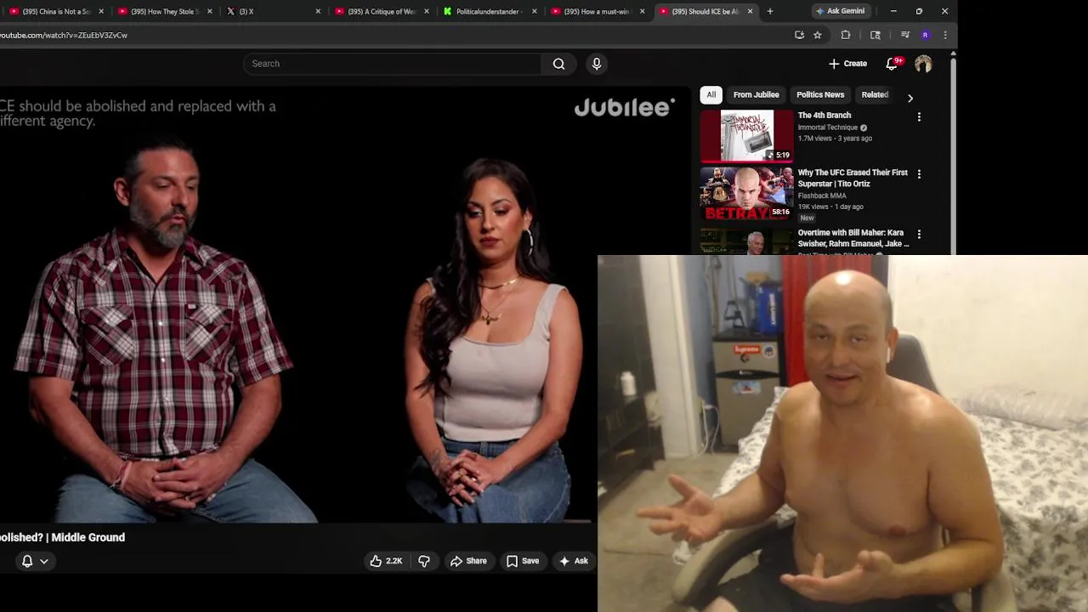
Task: Open the Chrome profile icon
Action: tap(925, 35)
